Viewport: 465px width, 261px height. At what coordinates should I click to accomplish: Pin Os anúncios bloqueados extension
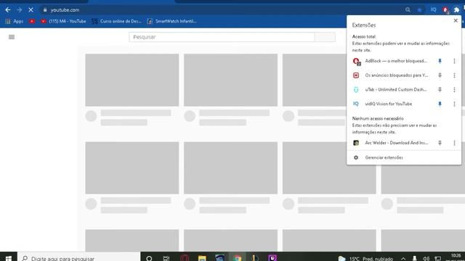pyautogui.click(x=440, y=75)
